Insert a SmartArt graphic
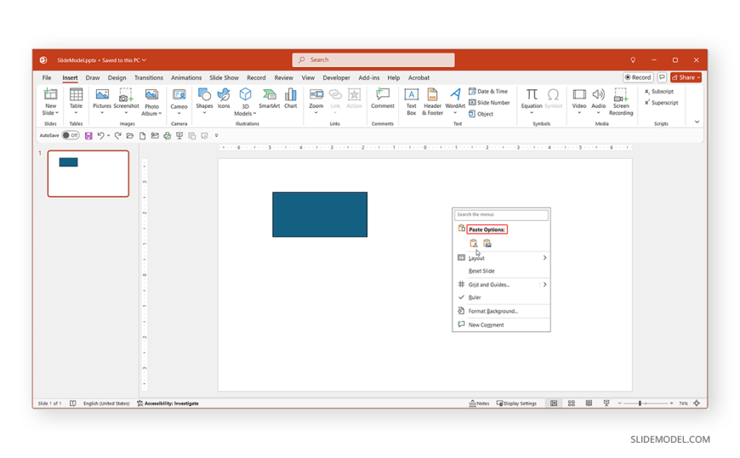740x458 pixels. (x=270, y=98)
